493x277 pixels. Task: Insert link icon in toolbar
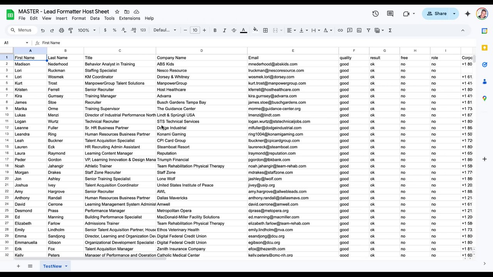[340, 30]
